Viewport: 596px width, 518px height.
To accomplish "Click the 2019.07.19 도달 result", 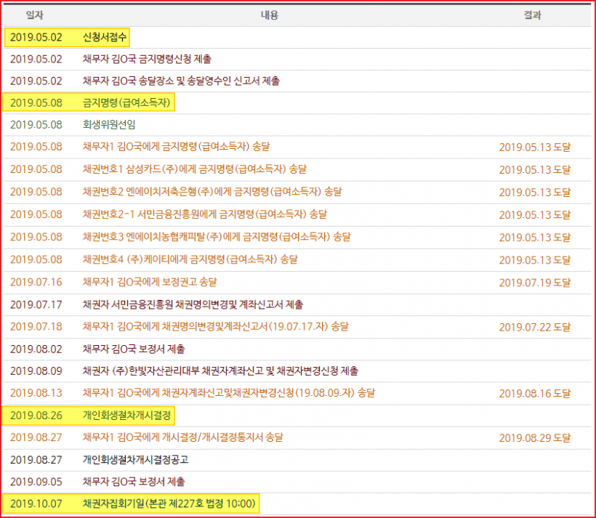I will [534, 283].
